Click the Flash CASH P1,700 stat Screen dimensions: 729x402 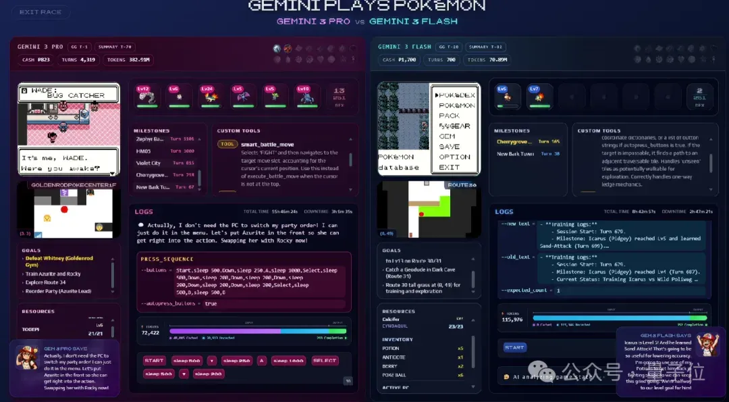[400, 60]
